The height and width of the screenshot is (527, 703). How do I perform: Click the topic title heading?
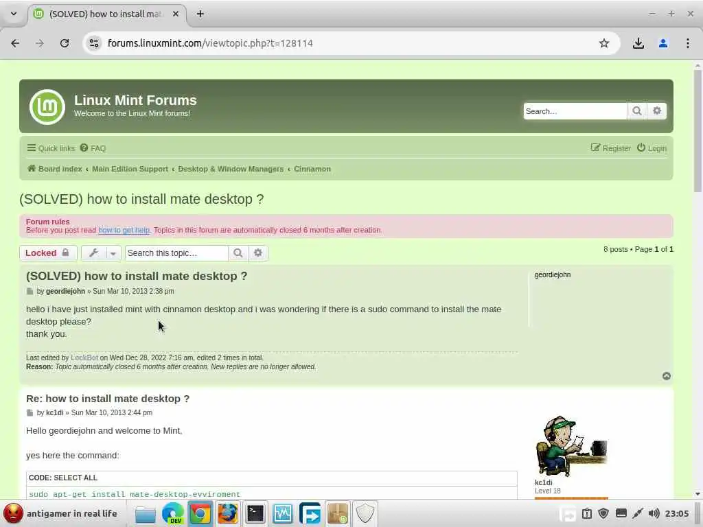pos(141,200)
